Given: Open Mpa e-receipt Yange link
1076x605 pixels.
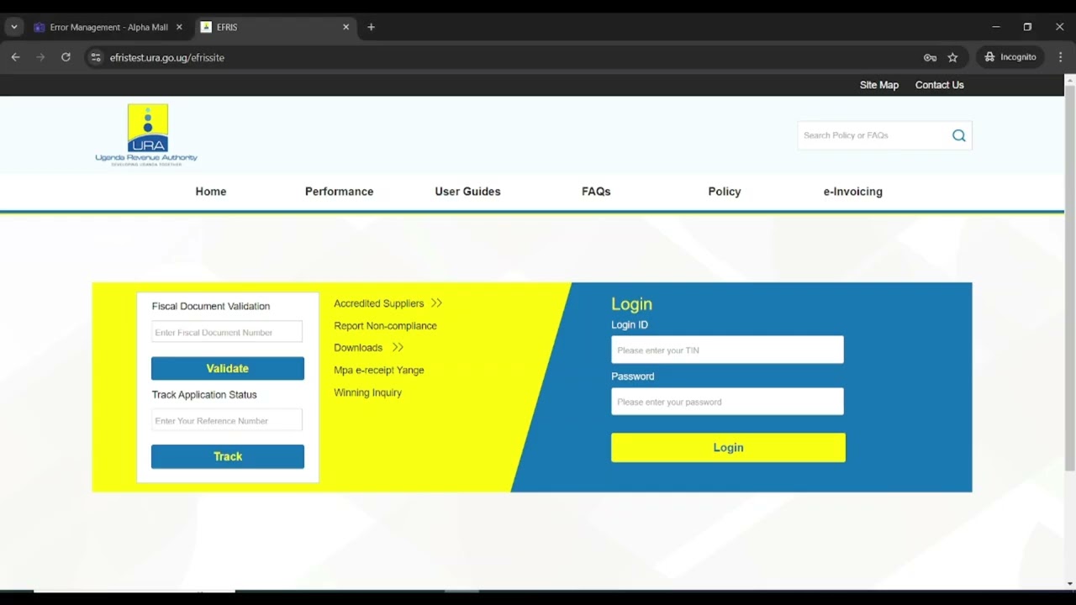Looking at the screenshot, I should [379, 371].
